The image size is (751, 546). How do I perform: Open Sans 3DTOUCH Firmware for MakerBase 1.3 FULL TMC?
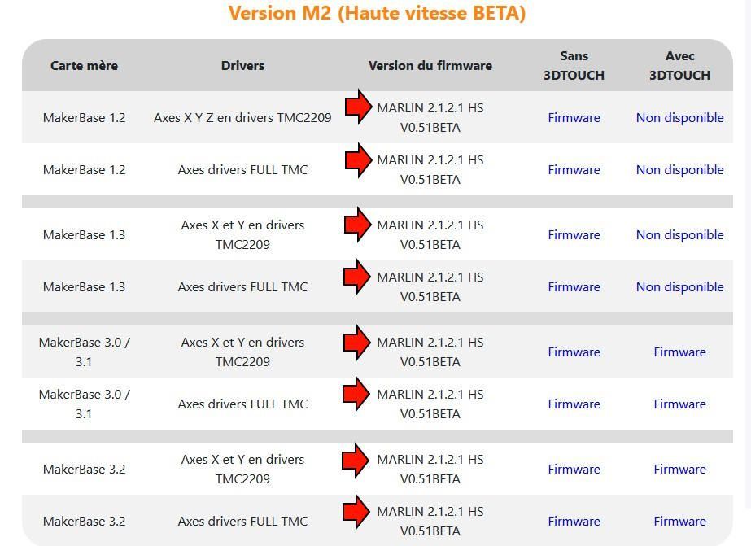pos(574,286)
